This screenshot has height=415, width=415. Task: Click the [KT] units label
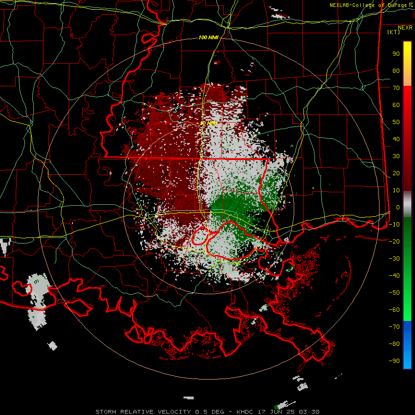coord(394,32)
